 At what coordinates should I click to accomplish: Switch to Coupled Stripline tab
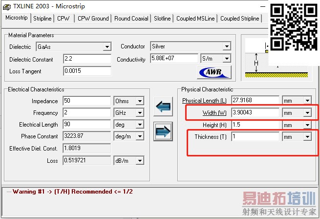pos(239,19)
